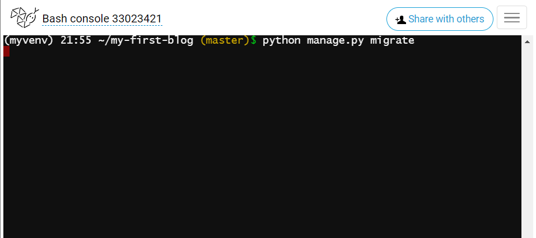Click the yellow (master) branch label
The image size is (536, 238).
[225, 41]
